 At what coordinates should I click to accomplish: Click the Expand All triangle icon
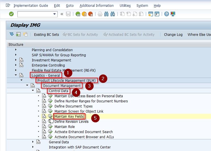coord(12,34)
